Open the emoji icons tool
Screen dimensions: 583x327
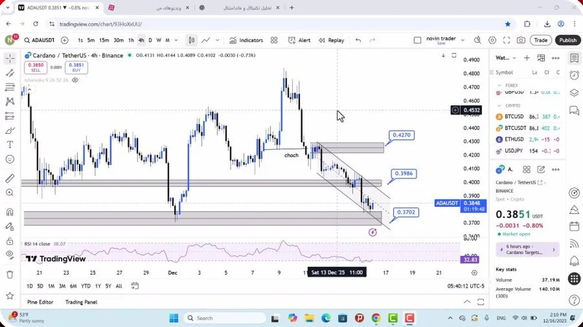tap(10, 159)
